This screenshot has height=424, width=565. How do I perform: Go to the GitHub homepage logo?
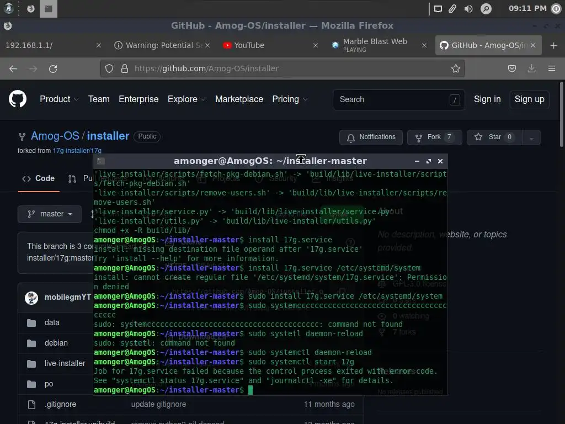(x=18, y=99)
